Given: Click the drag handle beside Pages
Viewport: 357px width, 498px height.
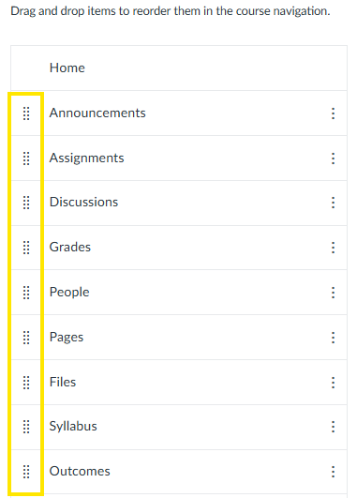Looking at the screenshot, I should point(26,338).
